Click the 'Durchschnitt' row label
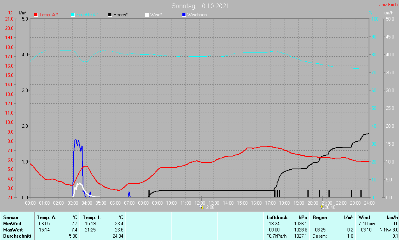Screen dimensions: 399x240 pyautogui.click(x=17, y=236)
